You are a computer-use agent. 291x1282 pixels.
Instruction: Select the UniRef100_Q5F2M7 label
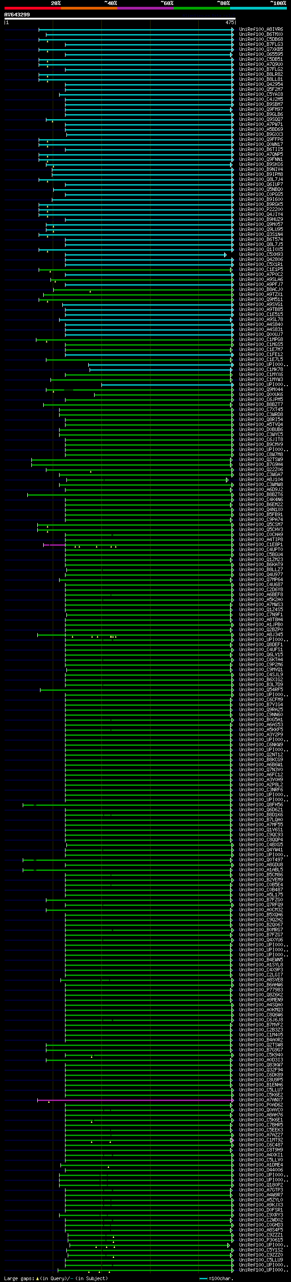[x=261, y=89]
